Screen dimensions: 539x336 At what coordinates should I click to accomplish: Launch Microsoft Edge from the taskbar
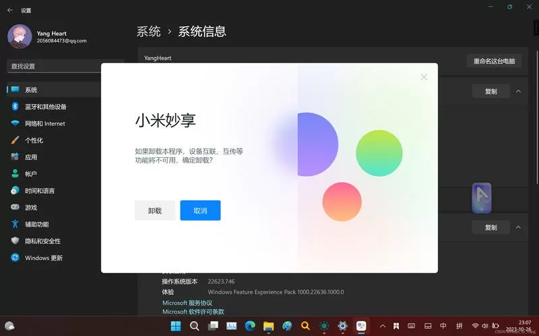250,326
